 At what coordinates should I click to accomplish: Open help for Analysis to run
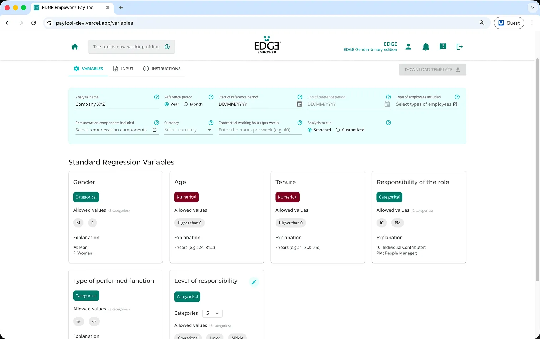click(389, 123)
